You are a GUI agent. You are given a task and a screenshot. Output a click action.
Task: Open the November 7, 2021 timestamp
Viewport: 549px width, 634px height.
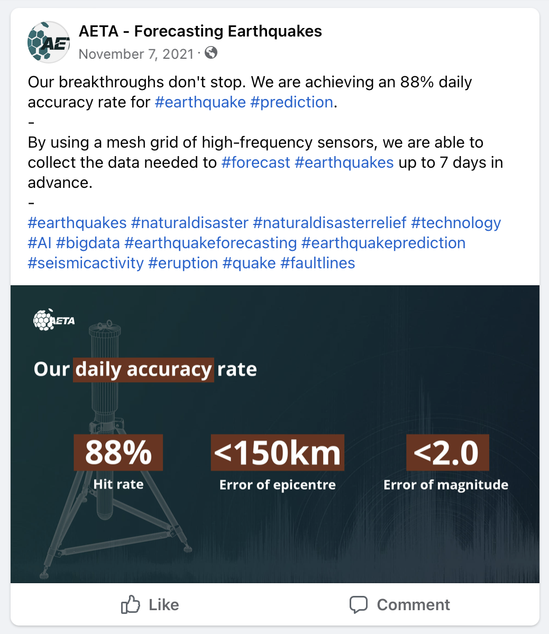tap(135, 54)
